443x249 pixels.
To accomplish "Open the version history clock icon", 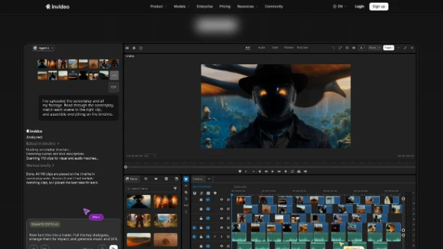I will 141,48.
